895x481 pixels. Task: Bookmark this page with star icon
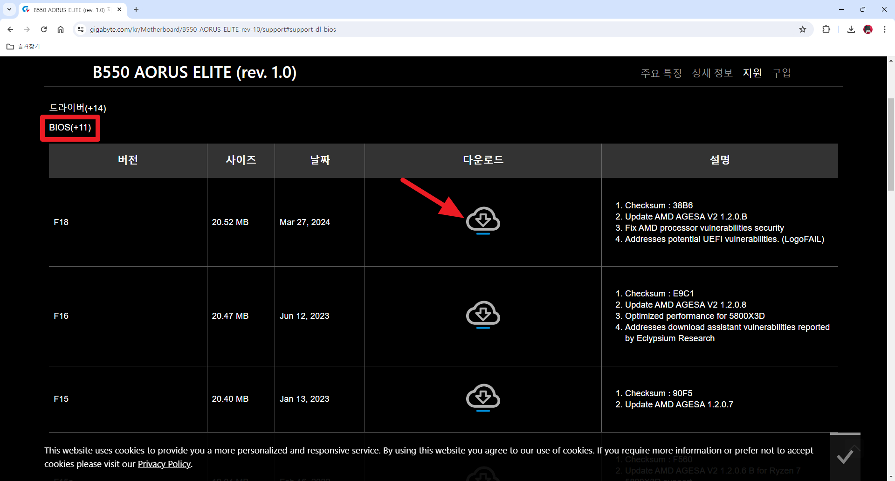coord(803,29)
